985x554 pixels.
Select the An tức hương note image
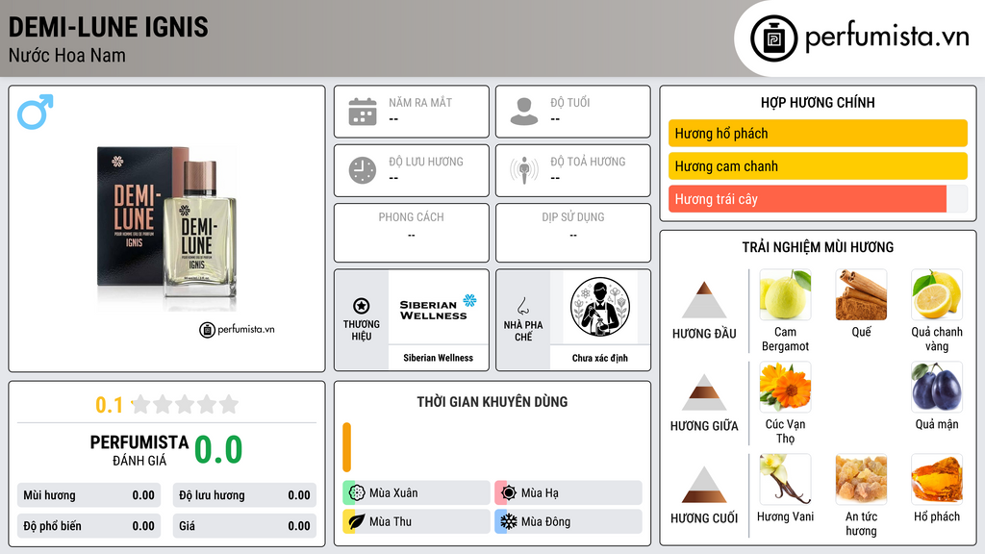tap(861, 479)
